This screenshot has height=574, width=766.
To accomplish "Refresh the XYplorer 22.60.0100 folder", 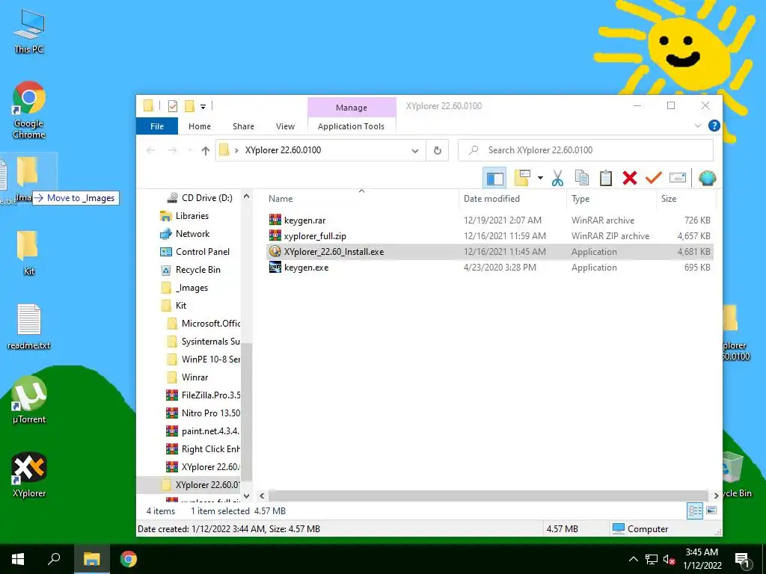I will tap(438, 151).
